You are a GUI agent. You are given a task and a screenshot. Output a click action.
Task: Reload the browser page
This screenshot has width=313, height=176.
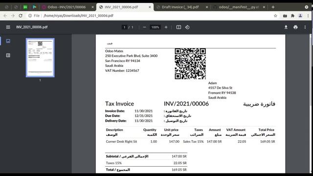(21, 16)
